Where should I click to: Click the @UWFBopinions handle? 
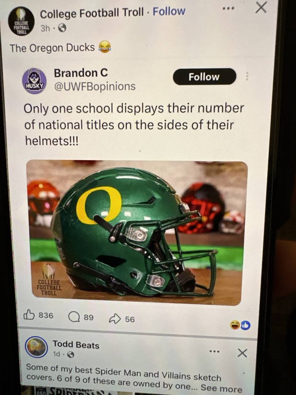95,86
